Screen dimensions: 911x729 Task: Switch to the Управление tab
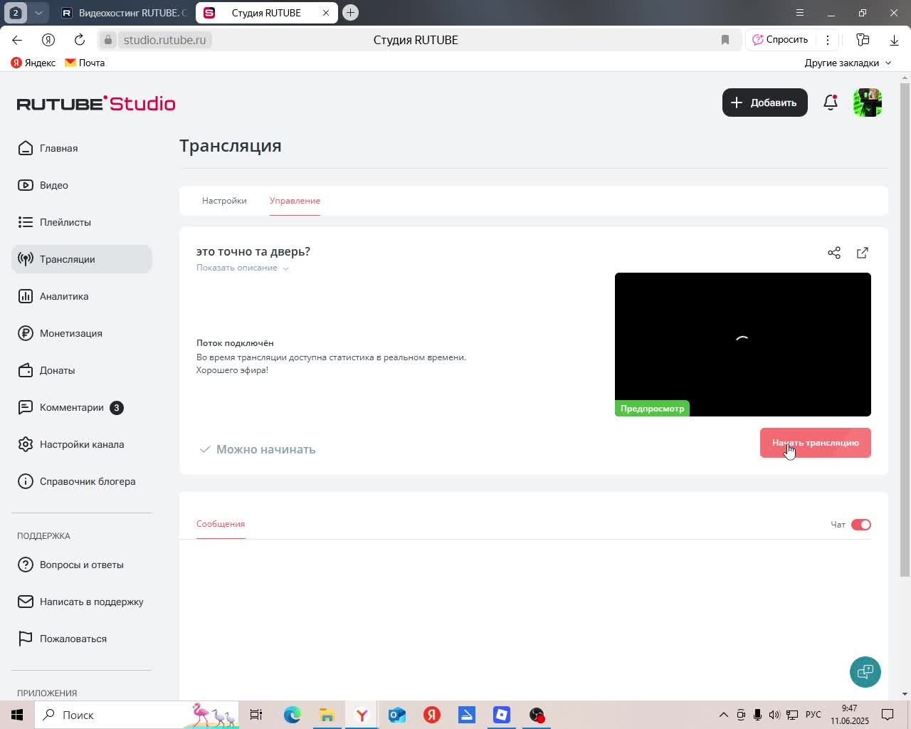295,201
